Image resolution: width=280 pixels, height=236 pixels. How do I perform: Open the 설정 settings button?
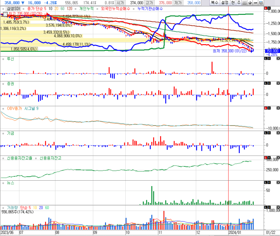coord(225,3)
